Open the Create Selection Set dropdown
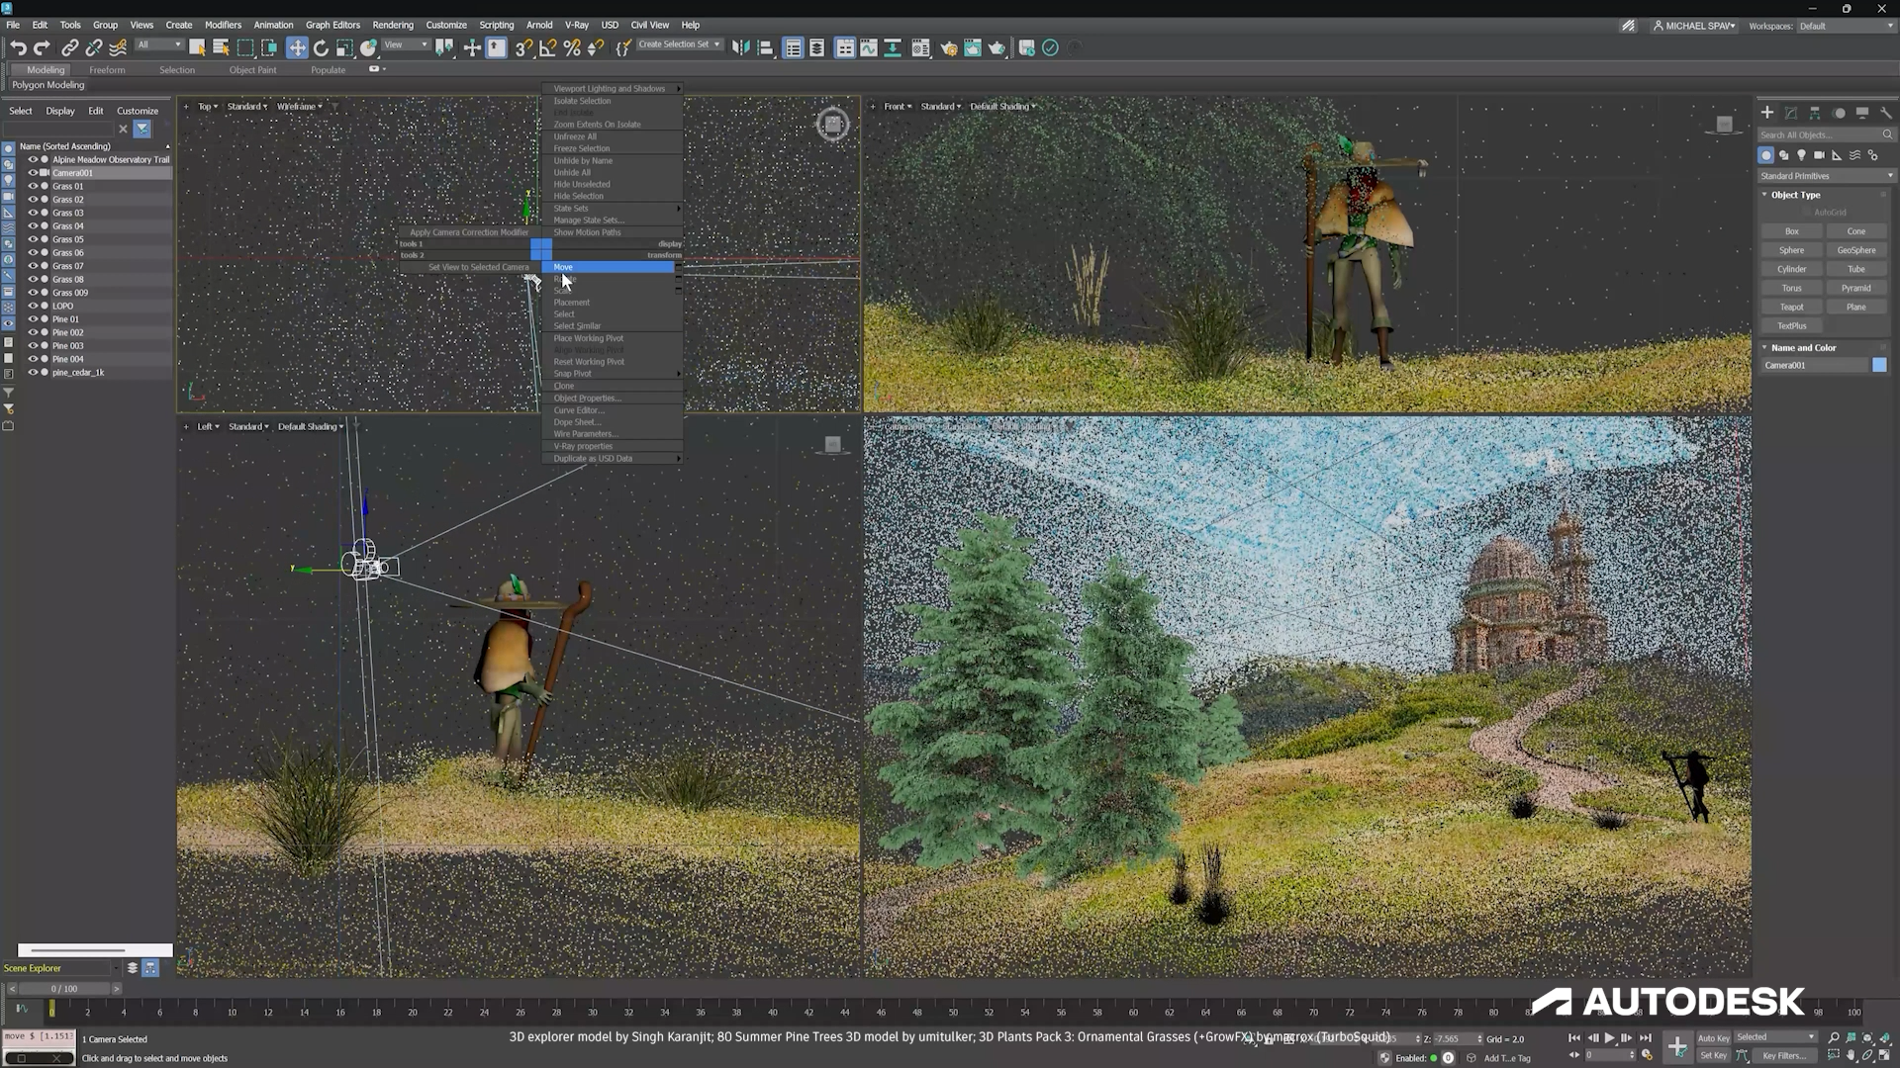The image size is (1900, 1068). (x=679, y=44)
